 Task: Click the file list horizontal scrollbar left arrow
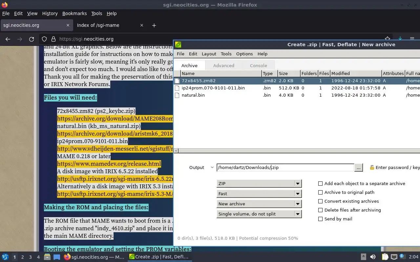[176, 151]
